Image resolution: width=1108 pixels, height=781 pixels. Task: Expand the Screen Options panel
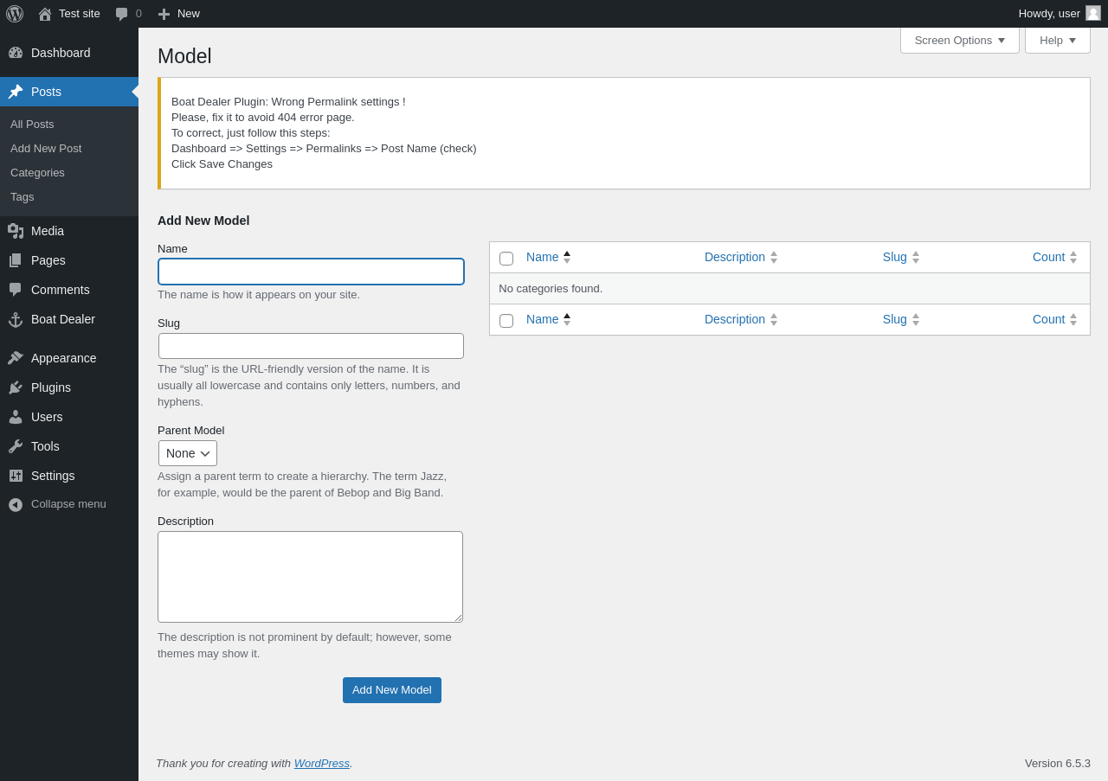[960, 40]
